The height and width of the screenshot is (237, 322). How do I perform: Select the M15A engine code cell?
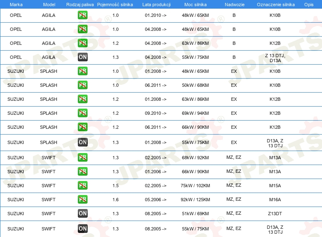[x=275, y=186]
